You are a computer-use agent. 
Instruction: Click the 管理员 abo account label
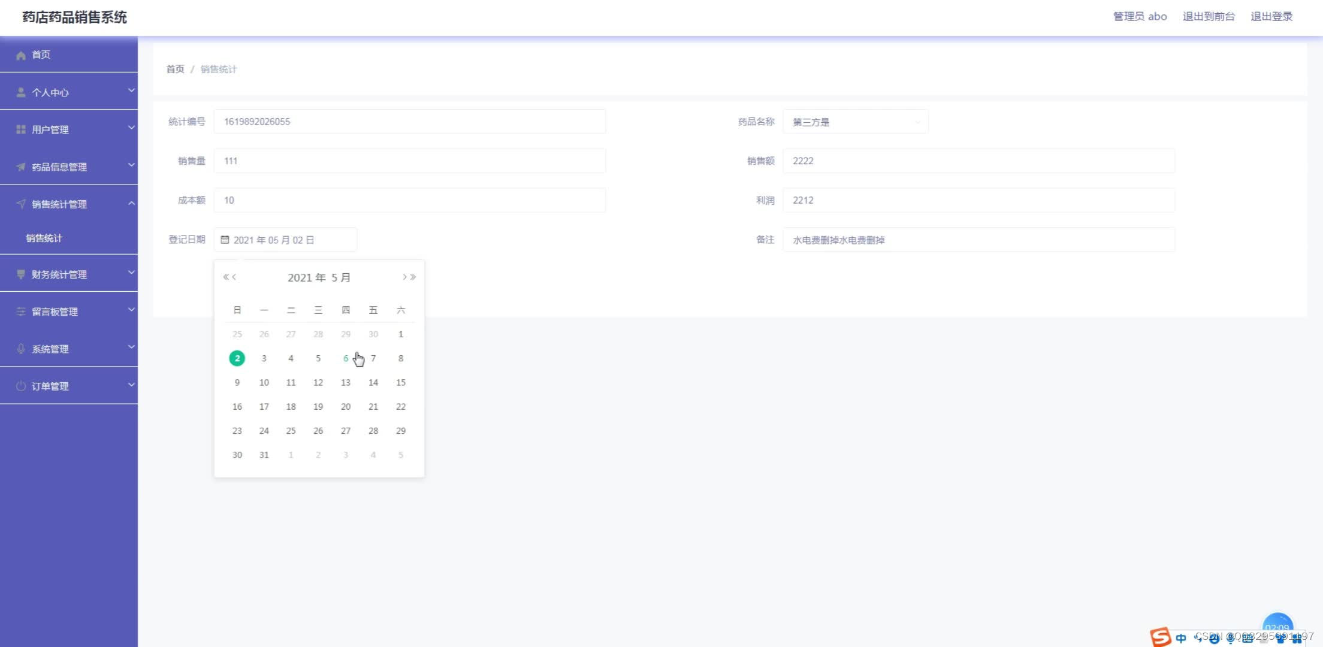[1140, 17]
